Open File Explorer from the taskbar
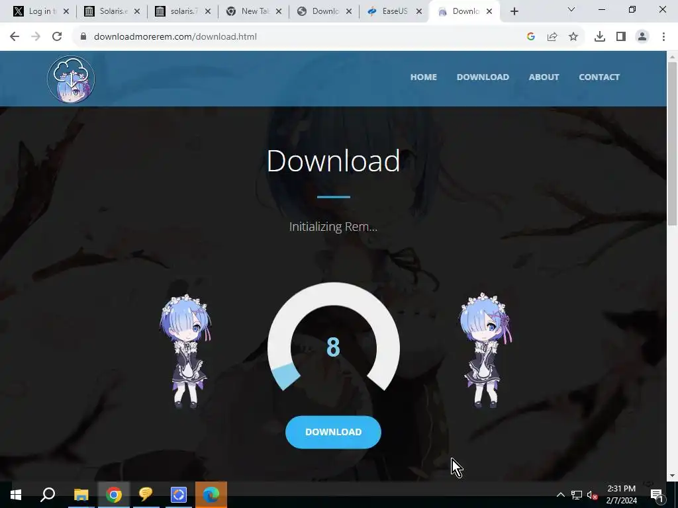Screen dimensions: 678x508 (81, 495)
